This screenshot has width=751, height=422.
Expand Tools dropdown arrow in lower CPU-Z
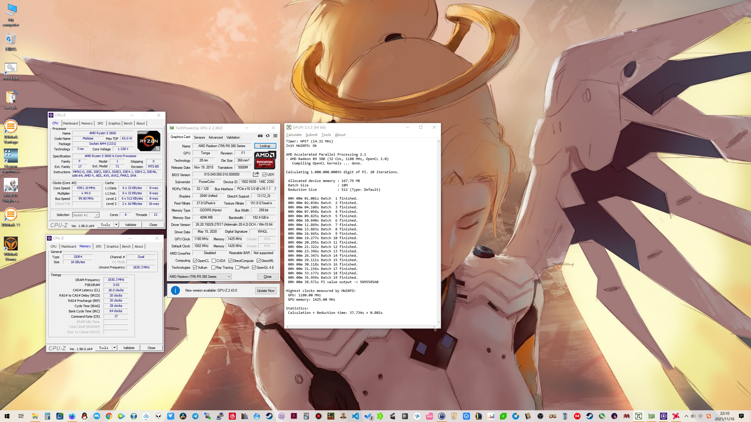click(x=114, y=348)
